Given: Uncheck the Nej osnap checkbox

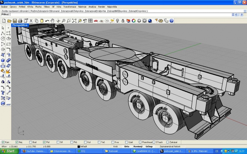Looking at the screenshot, I should coord(17,142).
